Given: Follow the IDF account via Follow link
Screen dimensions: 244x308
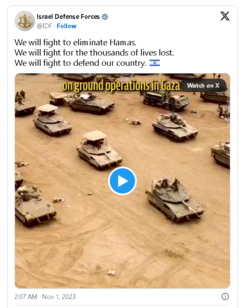Looking at the screenshot, I should [67, 26].
